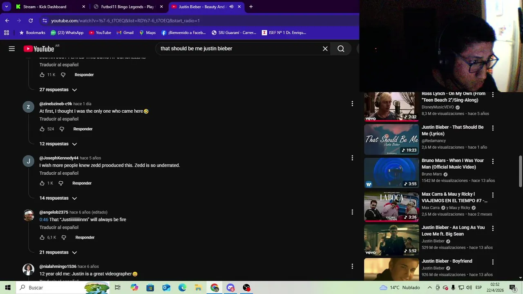The image size is (523, 294).
Task: Open the Gmail bookmark
Action: (125, 33)
